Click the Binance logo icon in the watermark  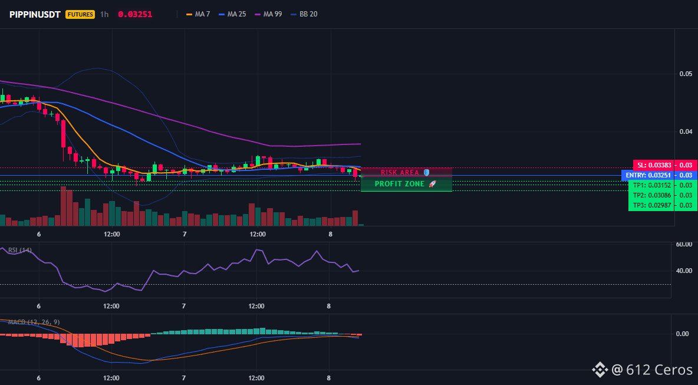(x=601, y=370)
